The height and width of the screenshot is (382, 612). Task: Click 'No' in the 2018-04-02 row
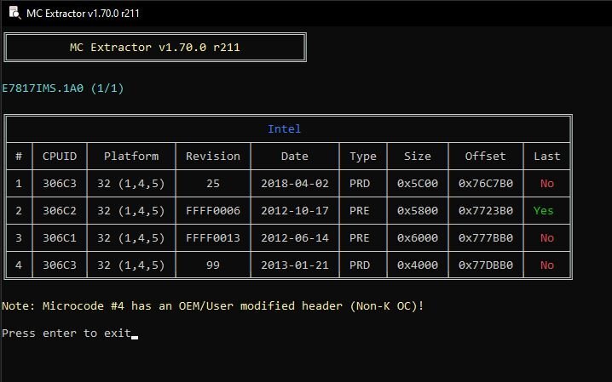point(547,184)
